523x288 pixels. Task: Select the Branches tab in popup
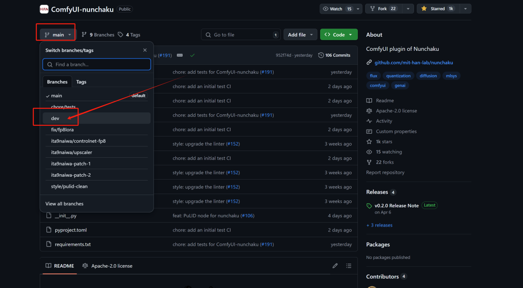tap(57, 82)
